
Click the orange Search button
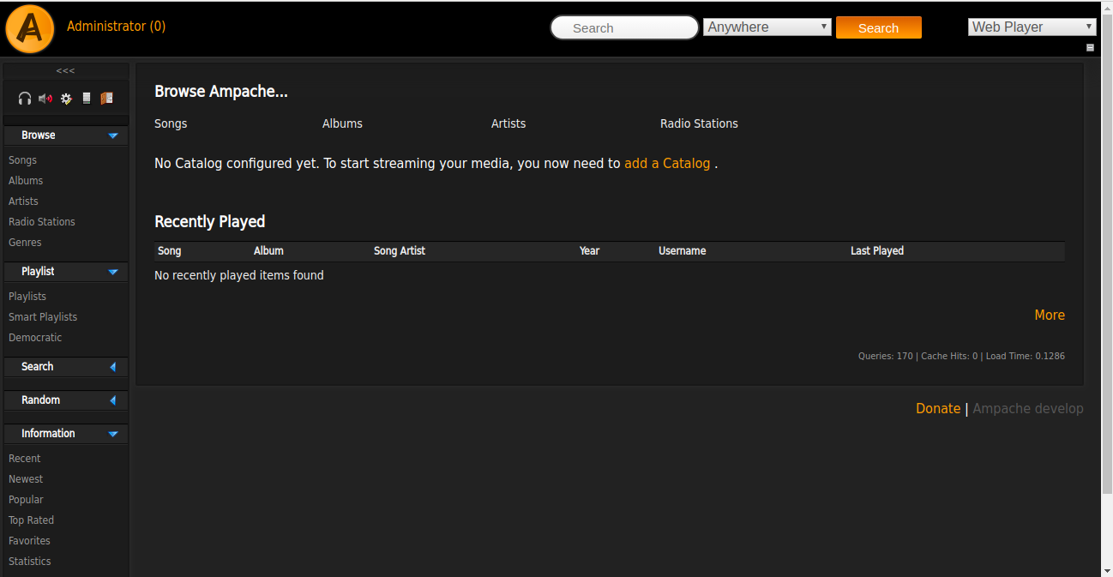click(879, 27)
